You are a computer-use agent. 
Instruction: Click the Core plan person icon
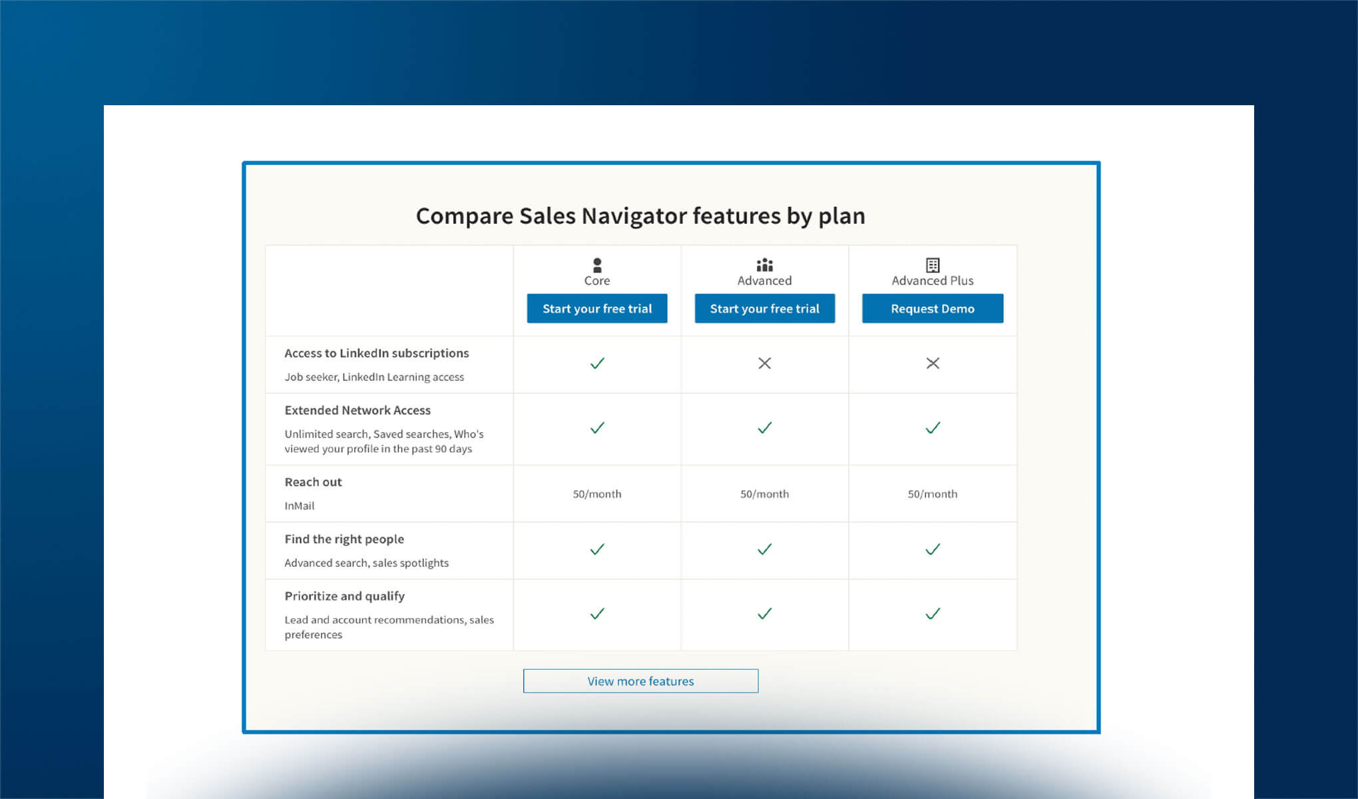[x=597, y=264]
